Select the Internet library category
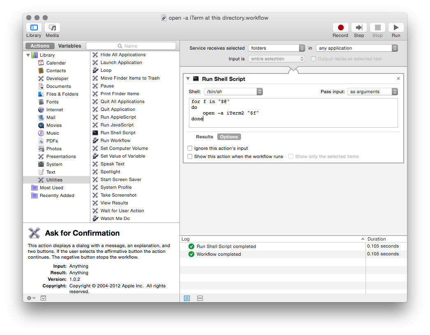 pyautogui.click(x=55, y=110)
